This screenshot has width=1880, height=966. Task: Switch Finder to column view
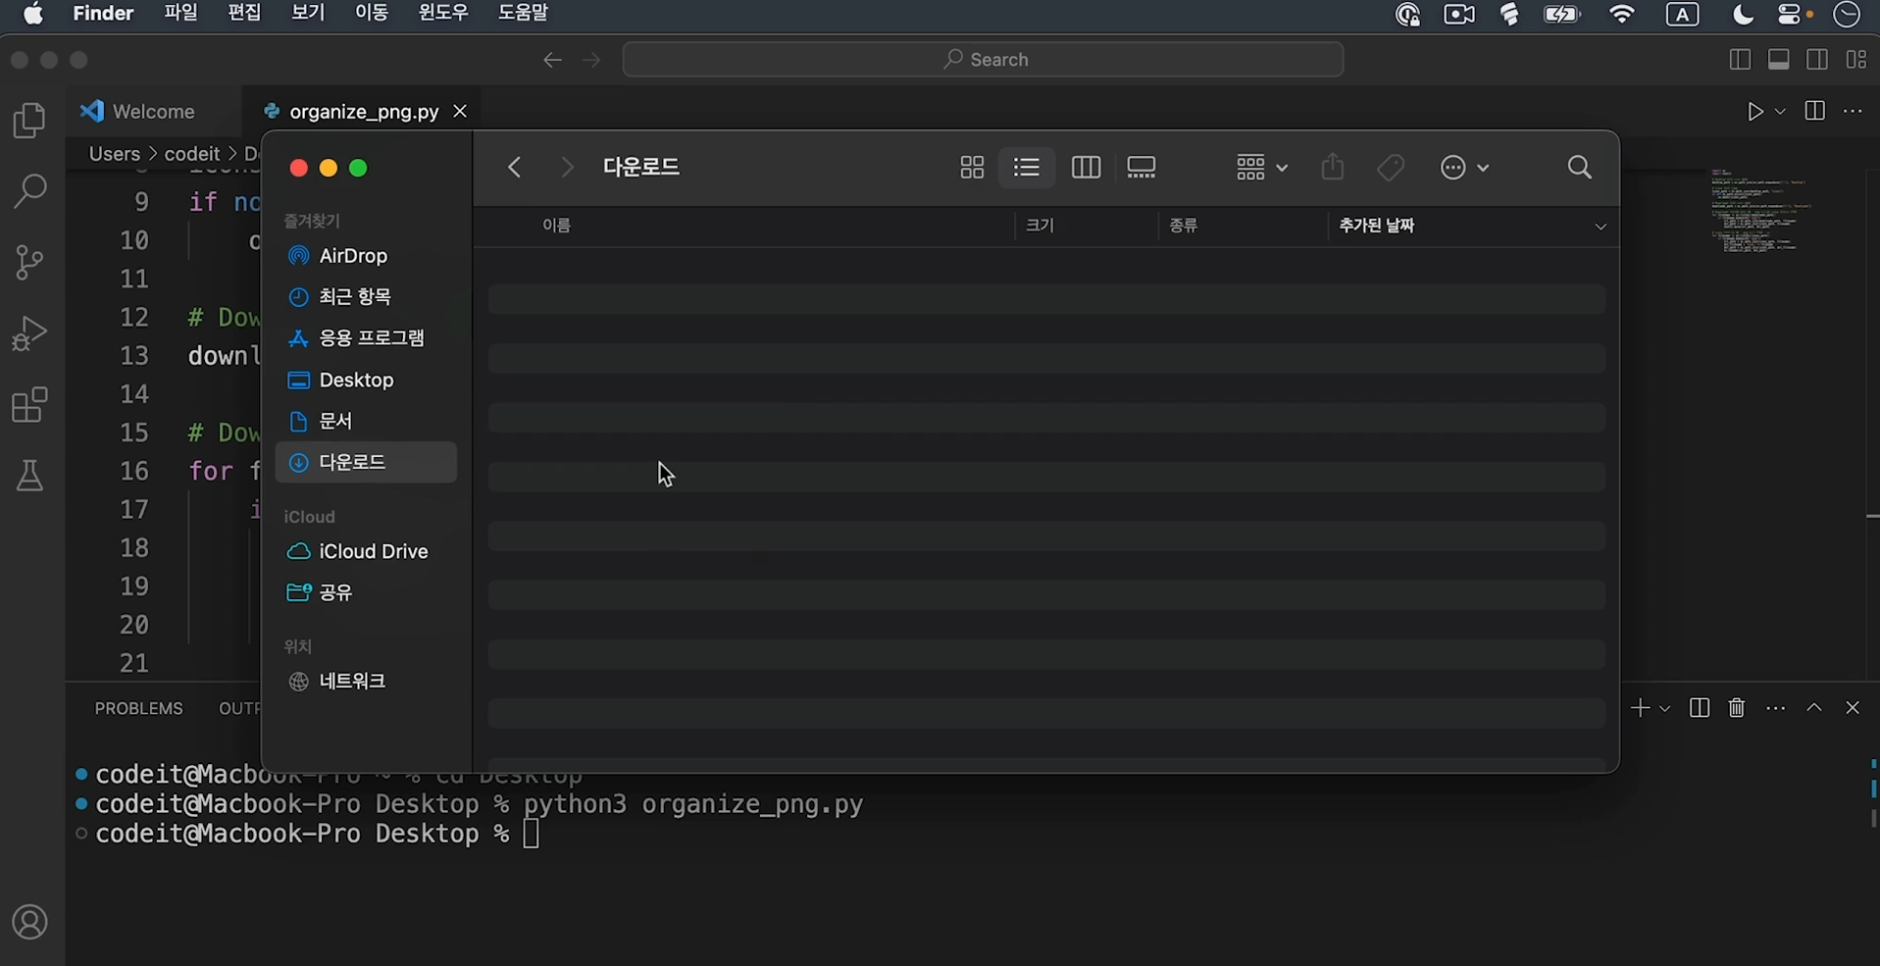point(1086,168)
